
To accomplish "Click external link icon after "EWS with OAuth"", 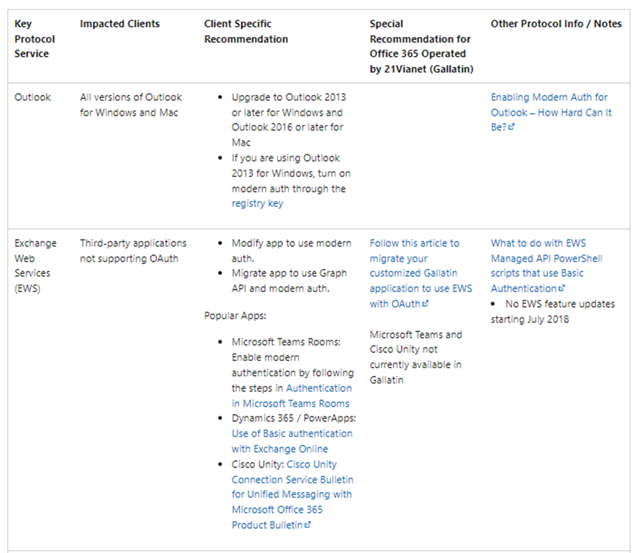I will pos(426,304).
